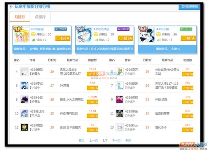208x151 pixels.
Task: Click 粉TA in the rank 12 row
Action: [x=92, y=130]
